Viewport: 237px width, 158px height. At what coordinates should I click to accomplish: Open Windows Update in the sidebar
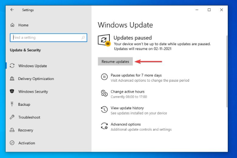[x=33, y=66]
